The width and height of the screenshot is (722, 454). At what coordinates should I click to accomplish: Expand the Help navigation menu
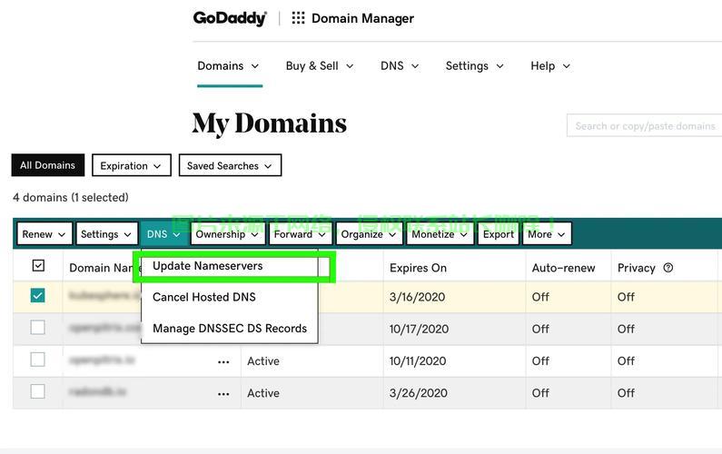click(x=550, y=66)
